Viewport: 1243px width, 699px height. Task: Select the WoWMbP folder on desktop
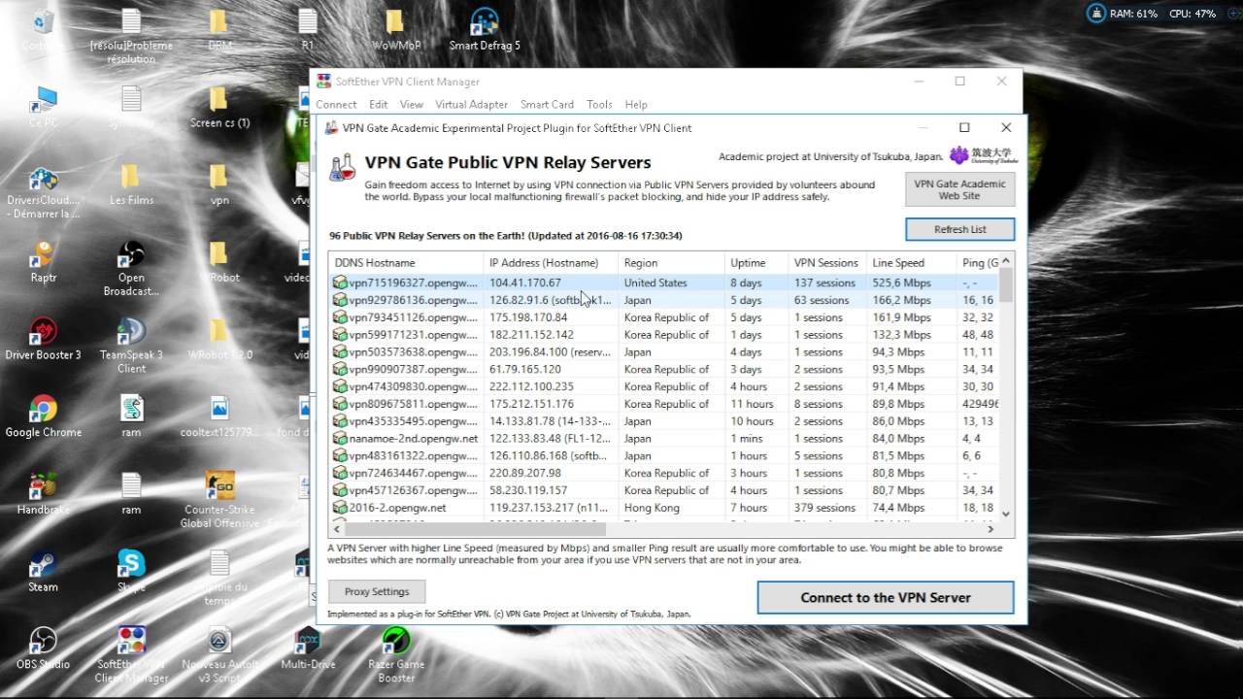(x=394, y=30)
